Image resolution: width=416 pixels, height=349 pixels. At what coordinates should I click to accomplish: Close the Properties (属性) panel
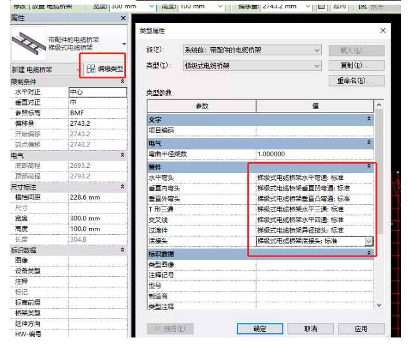(x=123, y=18)
